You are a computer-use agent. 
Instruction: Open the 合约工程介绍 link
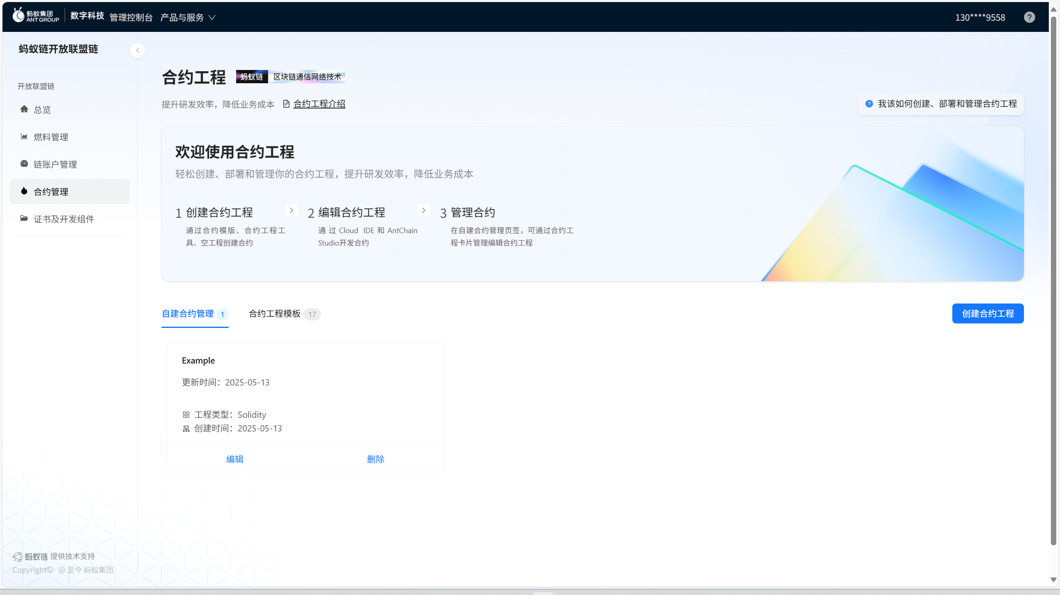[x=319, y=104]
